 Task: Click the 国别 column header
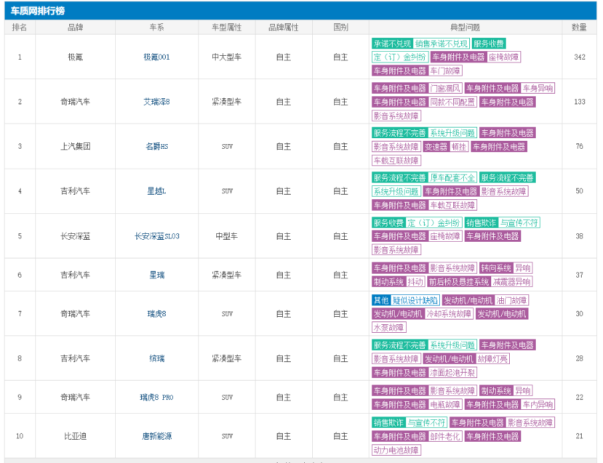click(x=341, y=27)
